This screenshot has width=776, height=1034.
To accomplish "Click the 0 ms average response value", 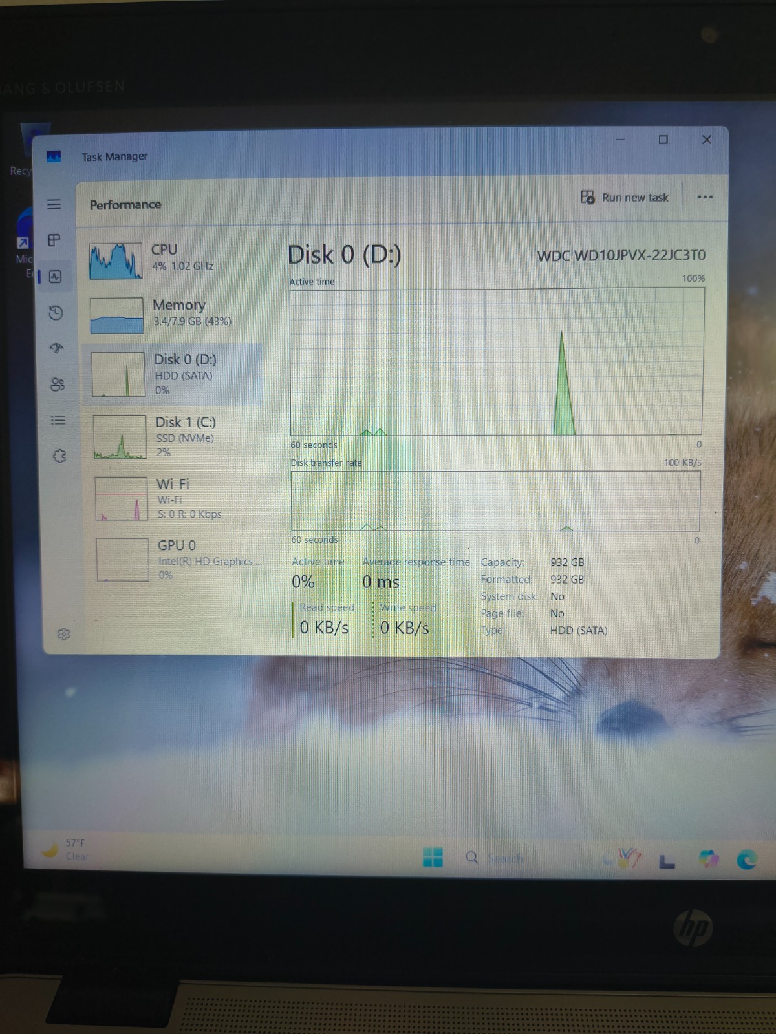I will click(x=381, y=582).
